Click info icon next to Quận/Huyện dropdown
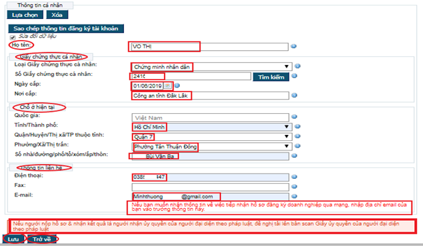Image resolution: width=423 pixels, height=246 pixels. [298, 136]
